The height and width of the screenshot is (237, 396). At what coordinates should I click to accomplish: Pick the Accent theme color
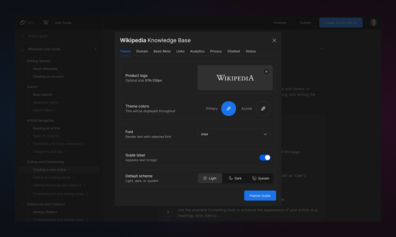[263, 109]
